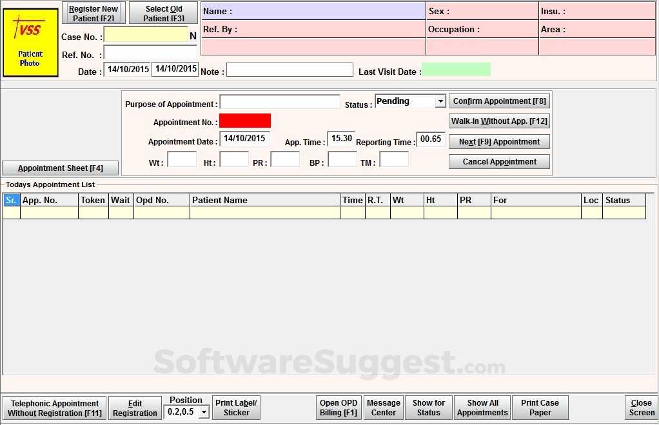Image resolution: width=659 pixels, height=425 pixels.
Task: Show all appointments
Action: 482,407
